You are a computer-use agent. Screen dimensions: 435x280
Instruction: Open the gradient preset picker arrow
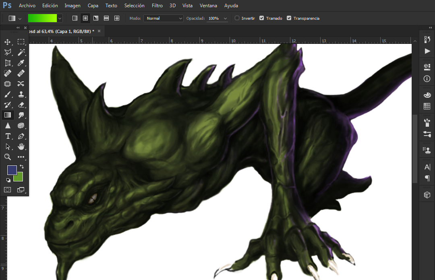coord(60,18)
